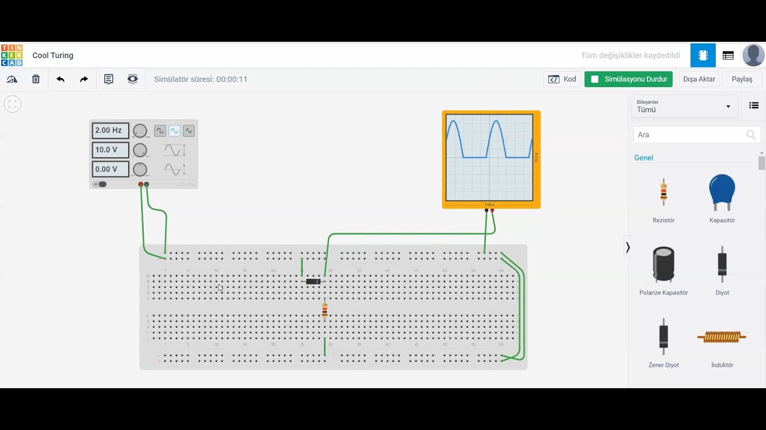Select the resistor on the breadboard
The height and width of the screenshot is (430, 766).
(x=325, y=310)
